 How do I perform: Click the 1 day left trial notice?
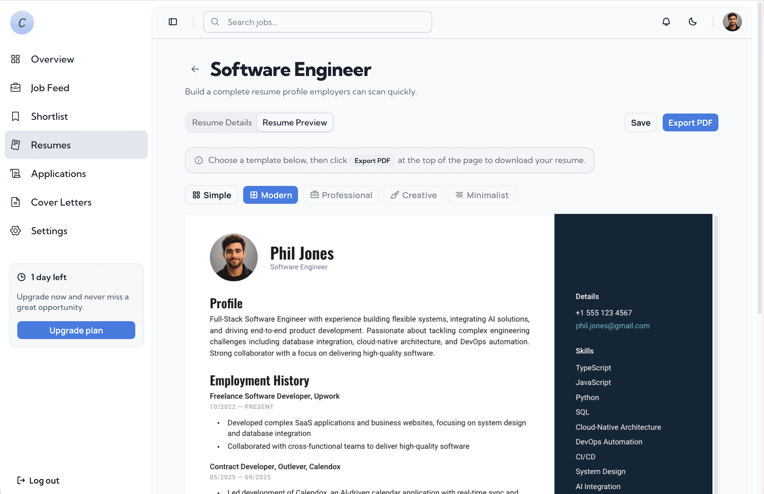click(x=49, y=277)
